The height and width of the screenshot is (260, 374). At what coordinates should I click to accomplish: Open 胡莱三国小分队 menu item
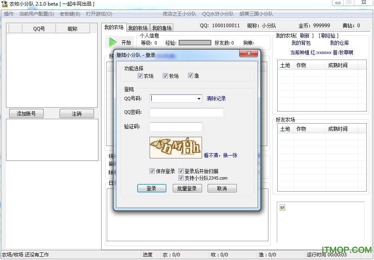256,14
